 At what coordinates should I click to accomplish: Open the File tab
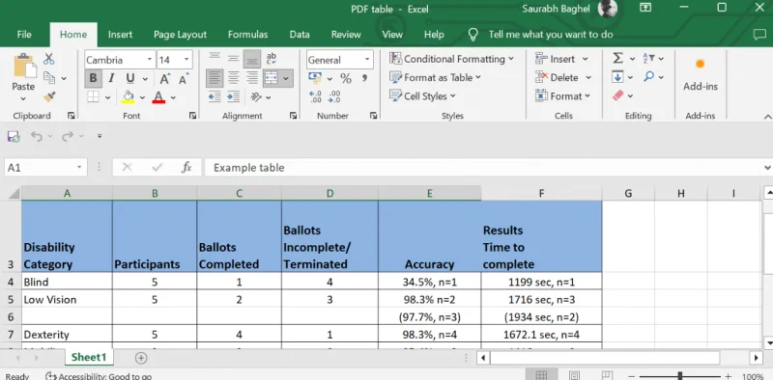pos(24,35)
